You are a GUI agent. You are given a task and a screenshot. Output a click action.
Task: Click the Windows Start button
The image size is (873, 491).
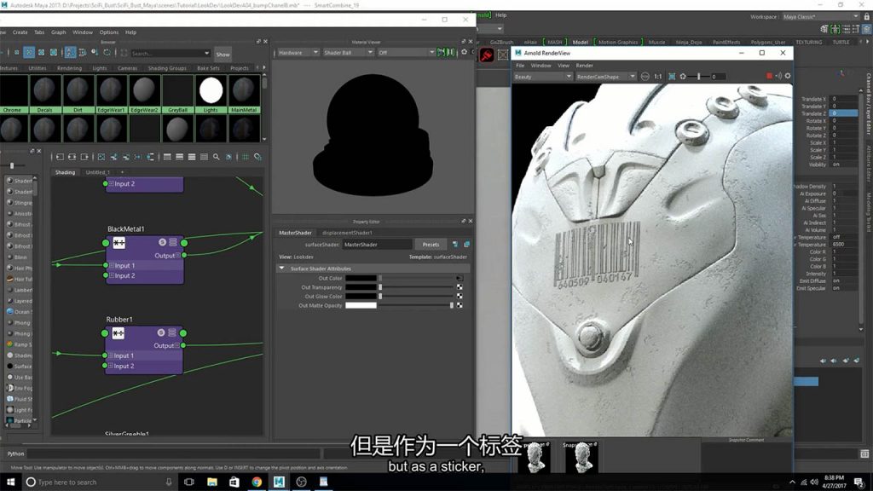[x=10, y=482]
